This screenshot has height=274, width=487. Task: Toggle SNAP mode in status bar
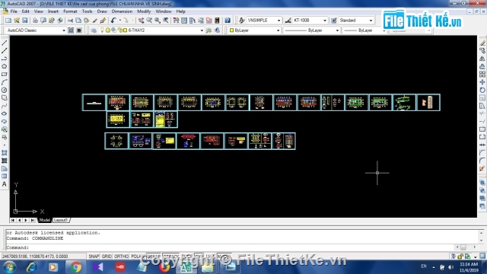pos(94,256)
